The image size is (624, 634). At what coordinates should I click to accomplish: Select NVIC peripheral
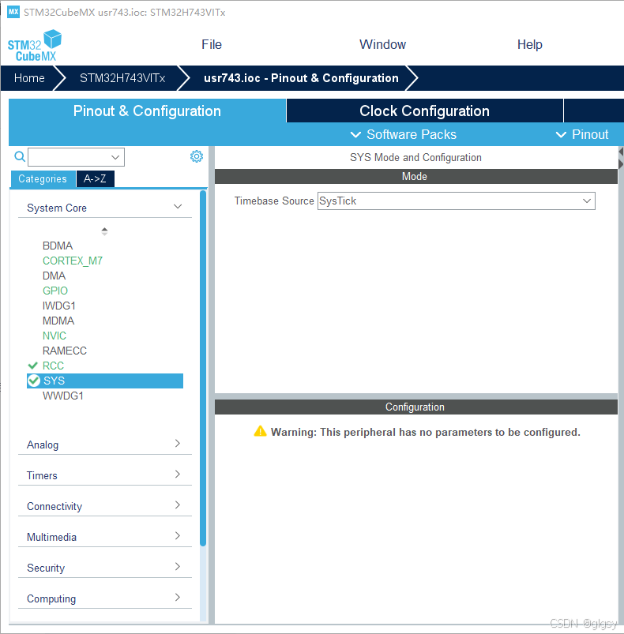[55, 336]
